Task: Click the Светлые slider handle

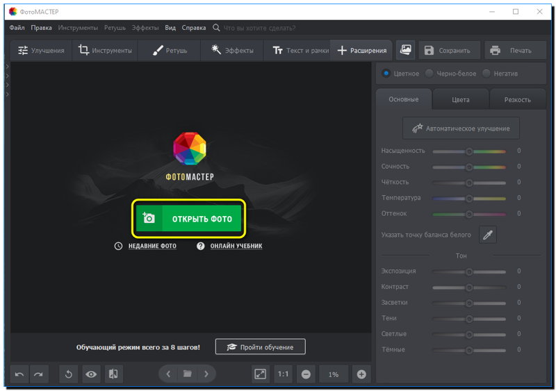Action: [x=469, y=335]
